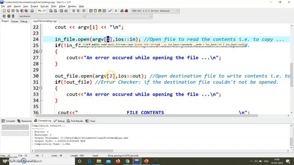Click the Replace toolbar icon
Screen dimensions: 294x165
[55, 11]
